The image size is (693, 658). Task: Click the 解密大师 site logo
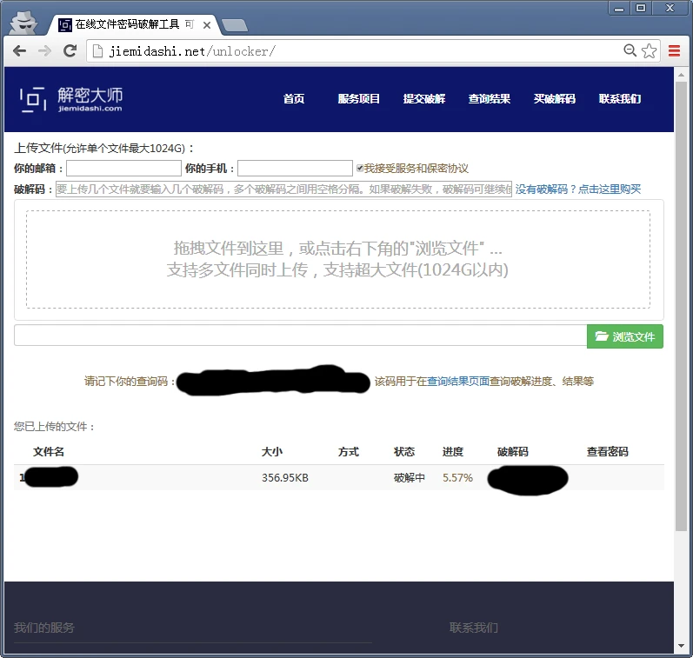(x=71, y=99)
